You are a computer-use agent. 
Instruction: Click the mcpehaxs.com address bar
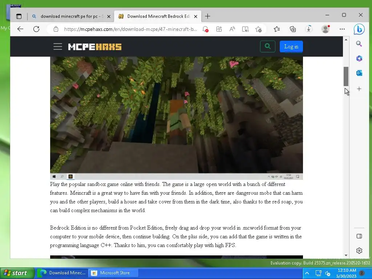click(x=130, y=29)
